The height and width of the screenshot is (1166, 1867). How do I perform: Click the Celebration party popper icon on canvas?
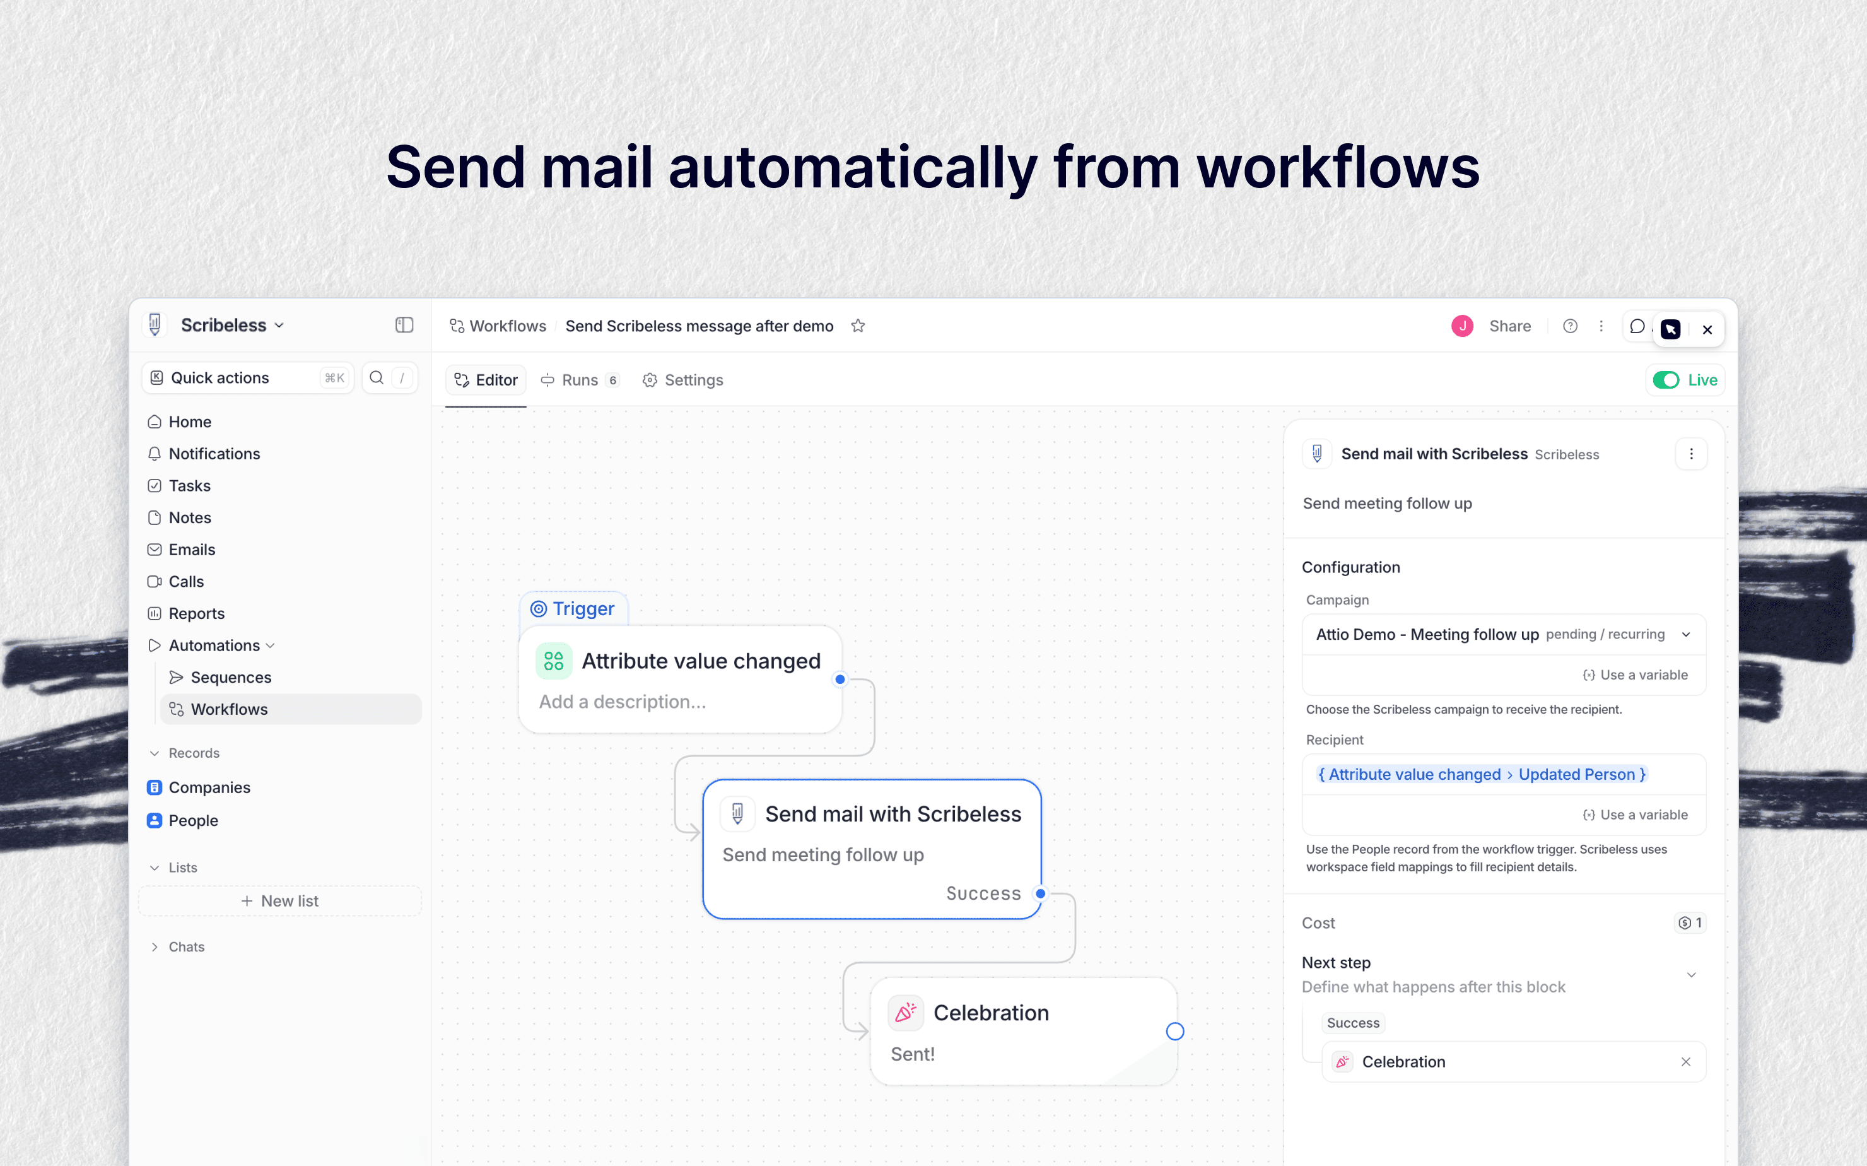[906, 1013]
